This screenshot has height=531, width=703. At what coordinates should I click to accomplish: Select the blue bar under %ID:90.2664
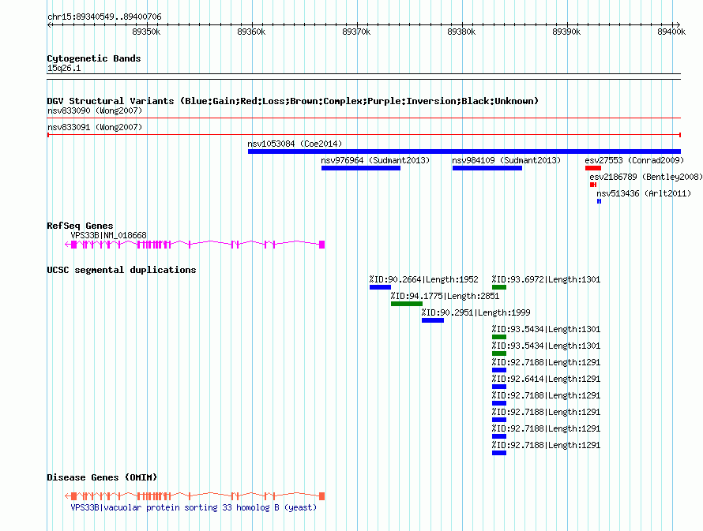coord(380,287)
